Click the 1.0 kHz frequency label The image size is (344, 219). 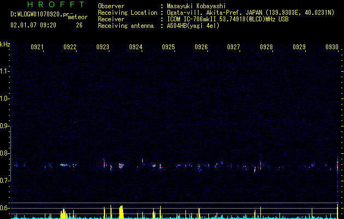click(x=4, y=99)
